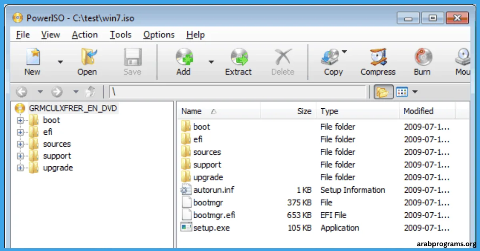Click the Delete X toolbar icon
The image size is (480, 251).
(283, 57)
